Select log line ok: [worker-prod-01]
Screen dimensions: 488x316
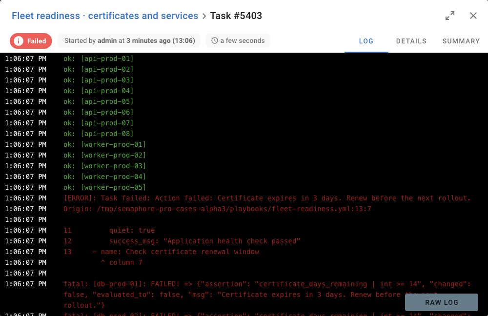104,144
